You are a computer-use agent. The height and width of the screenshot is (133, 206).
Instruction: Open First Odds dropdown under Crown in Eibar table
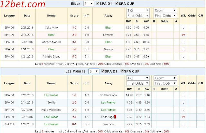(165, 16)
